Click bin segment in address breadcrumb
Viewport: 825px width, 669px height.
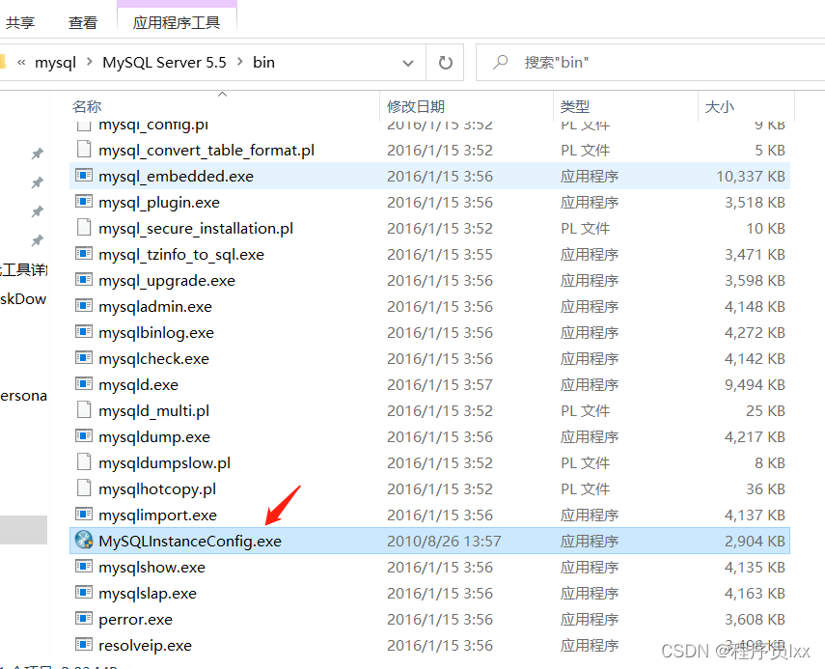[x=263, y=63]
